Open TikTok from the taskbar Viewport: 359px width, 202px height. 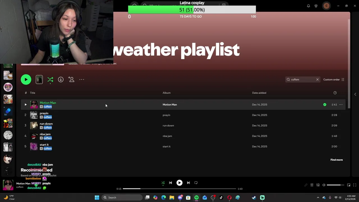(x=221, y=198)
